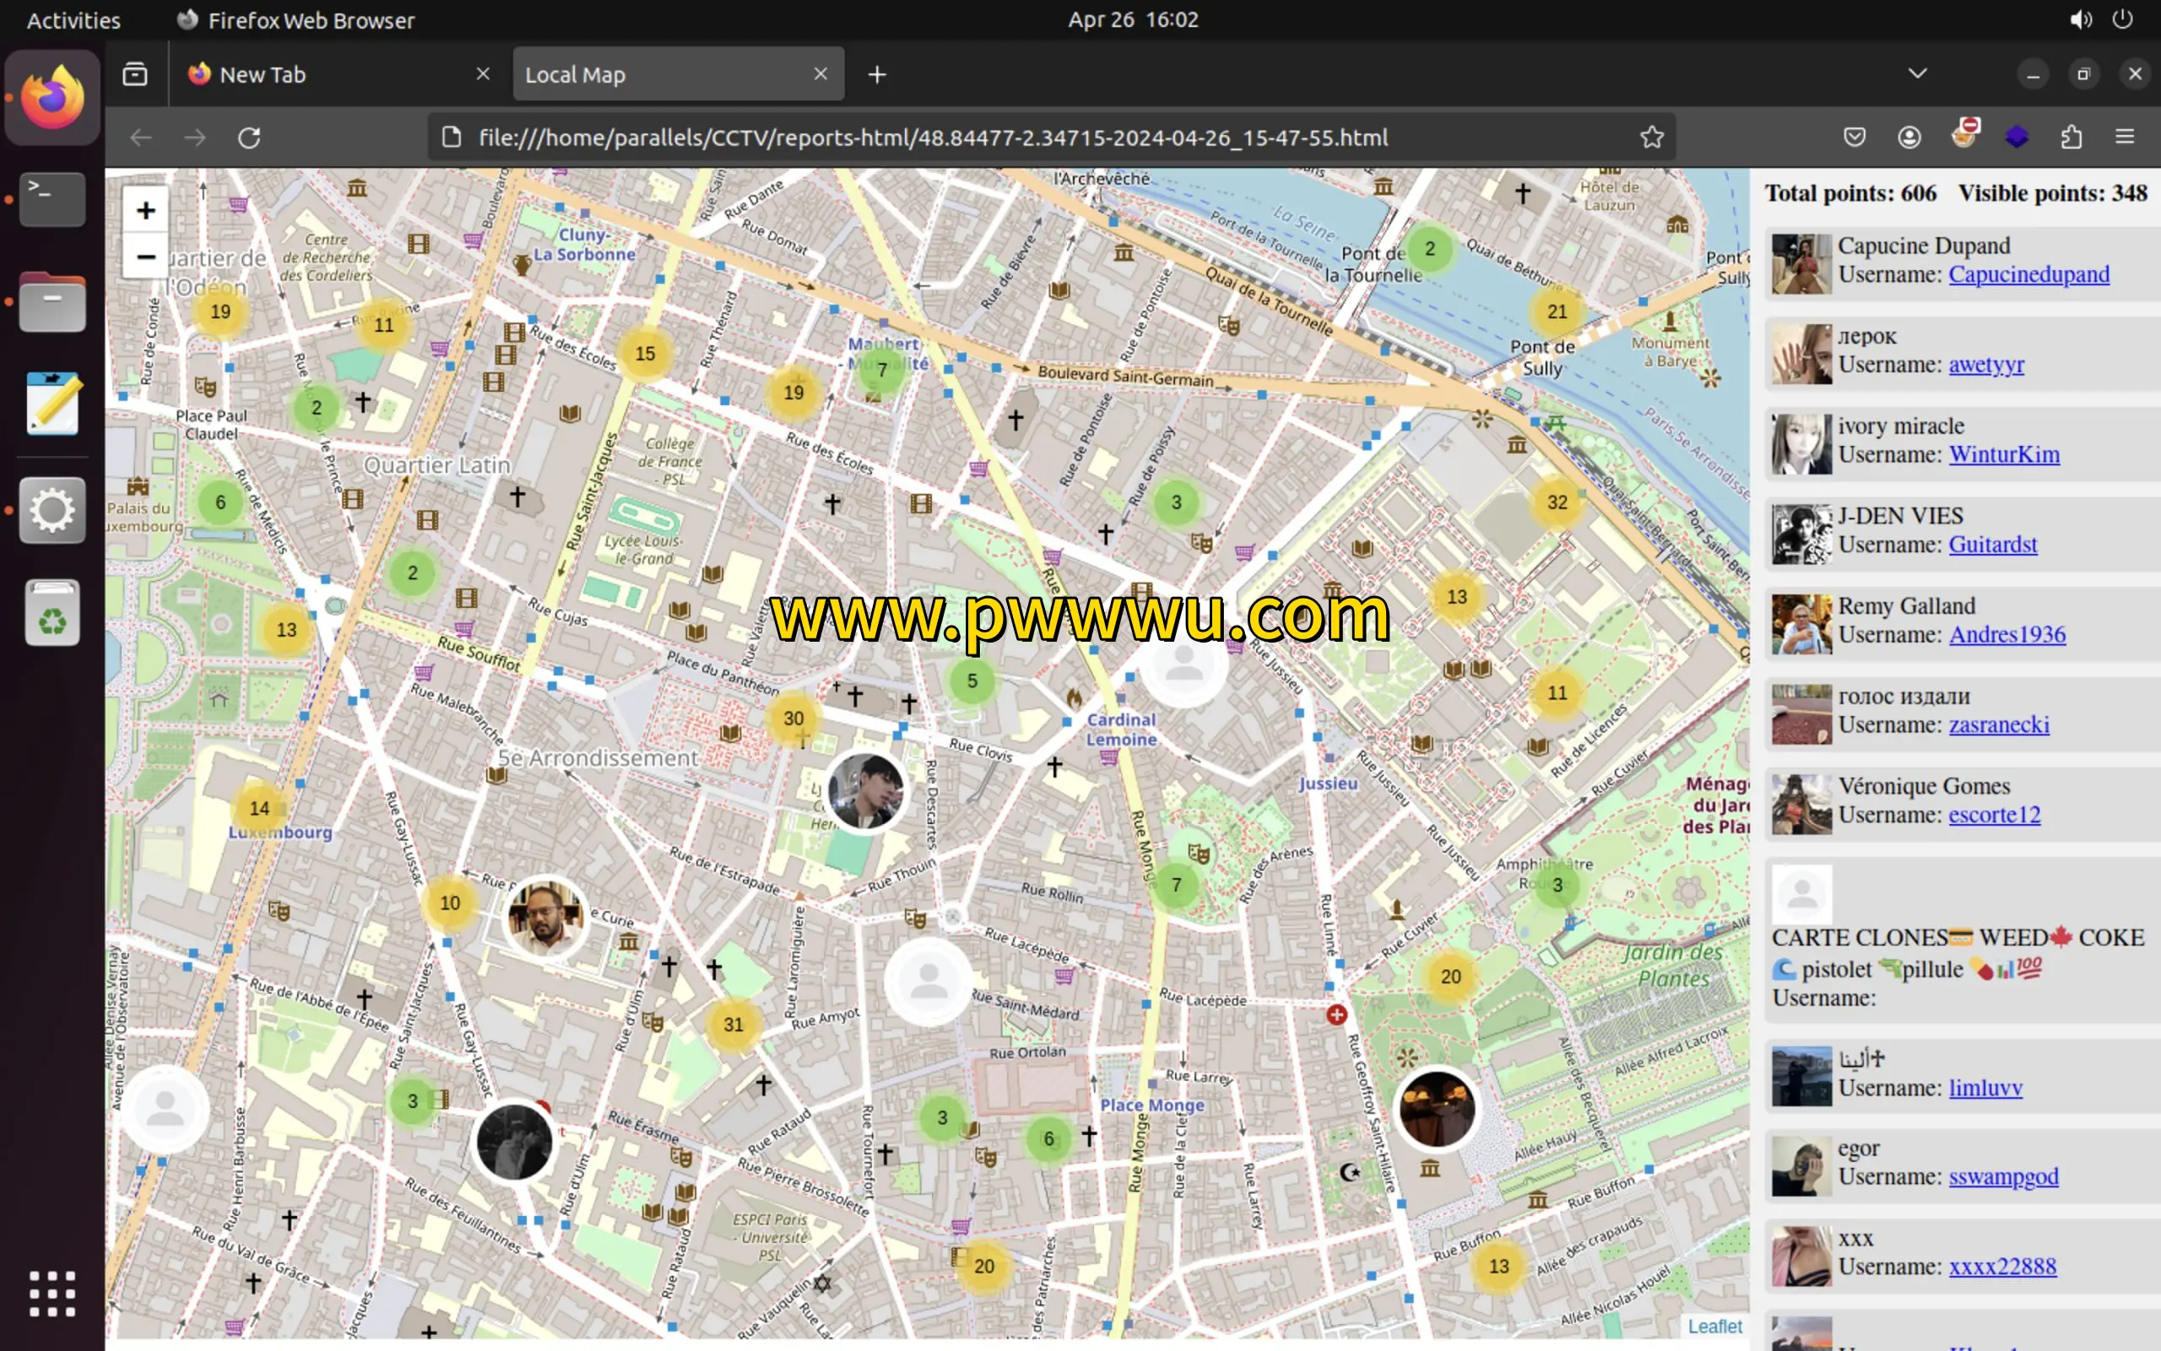Open the Extensions puzzle icon

(x=2071, y=137)
